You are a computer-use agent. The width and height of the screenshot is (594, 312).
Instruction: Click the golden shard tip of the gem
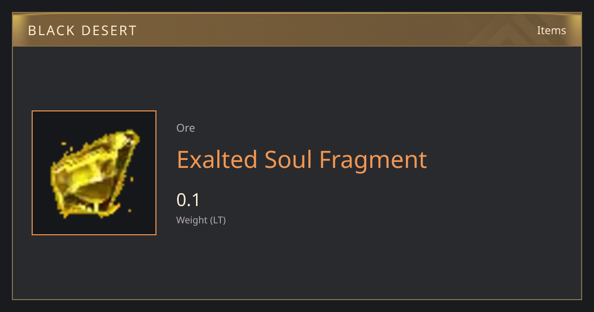[130, 135]
